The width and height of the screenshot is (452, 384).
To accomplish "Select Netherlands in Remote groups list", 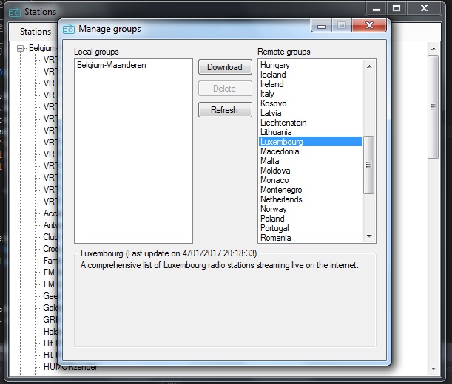I will (x=281, y=199).
